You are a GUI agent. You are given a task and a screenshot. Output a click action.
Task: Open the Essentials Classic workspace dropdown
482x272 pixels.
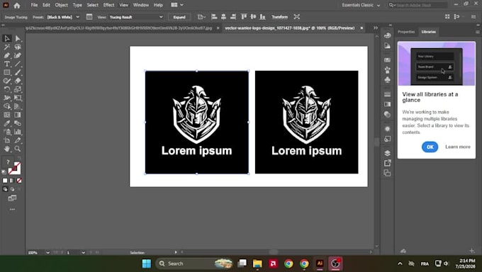coord(361,5)
